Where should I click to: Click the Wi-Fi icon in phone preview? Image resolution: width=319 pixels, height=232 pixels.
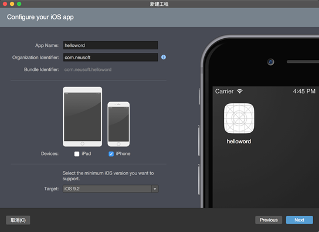click(x=240, y=91)
